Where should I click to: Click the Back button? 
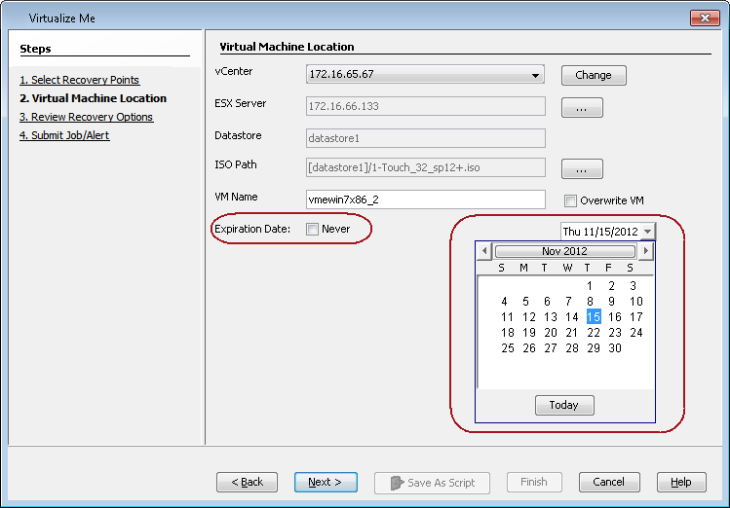248,482
